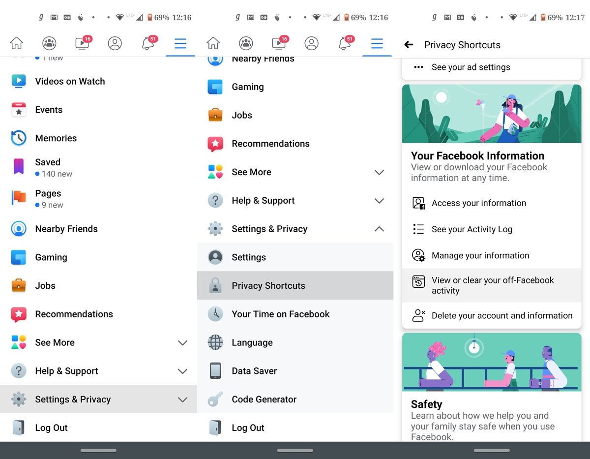Tap the Events calendar icon

point(19,110)
